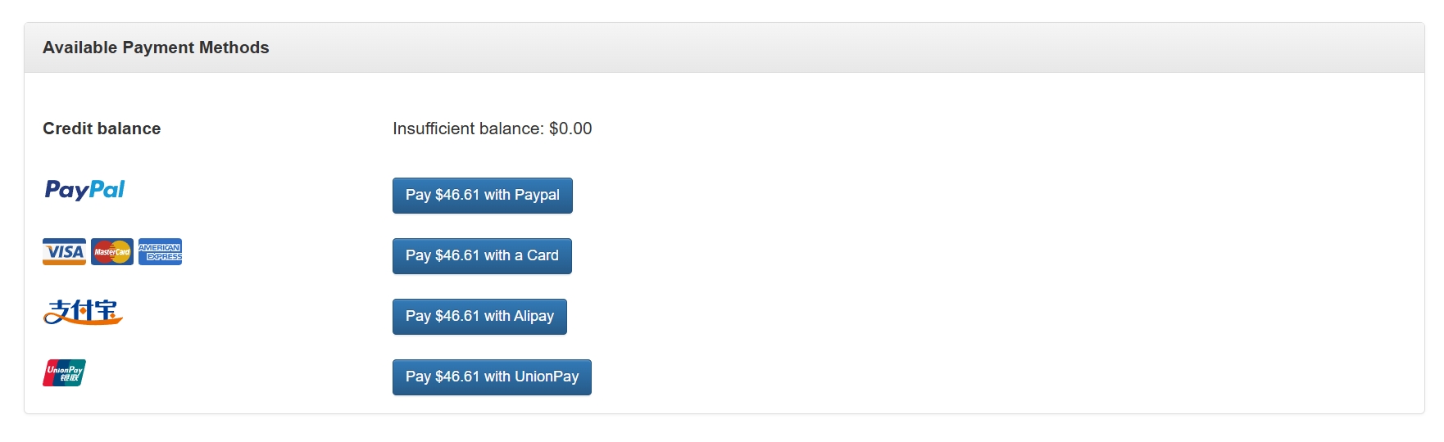
Task: Select Pay $46.61 with Alipay
Action: coord(479,317)
